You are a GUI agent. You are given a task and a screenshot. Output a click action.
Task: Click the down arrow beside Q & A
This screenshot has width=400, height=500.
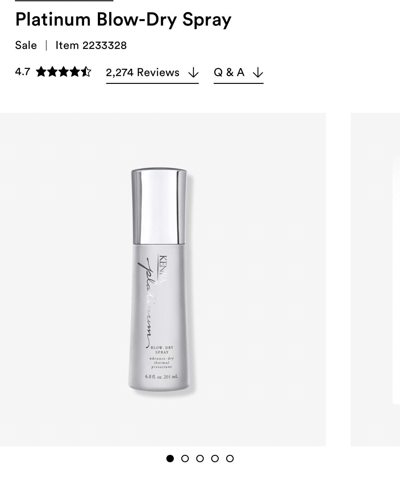coord(258,73)
